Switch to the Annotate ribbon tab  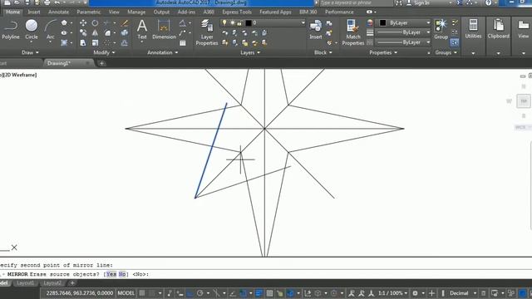(x=58, y=12)
